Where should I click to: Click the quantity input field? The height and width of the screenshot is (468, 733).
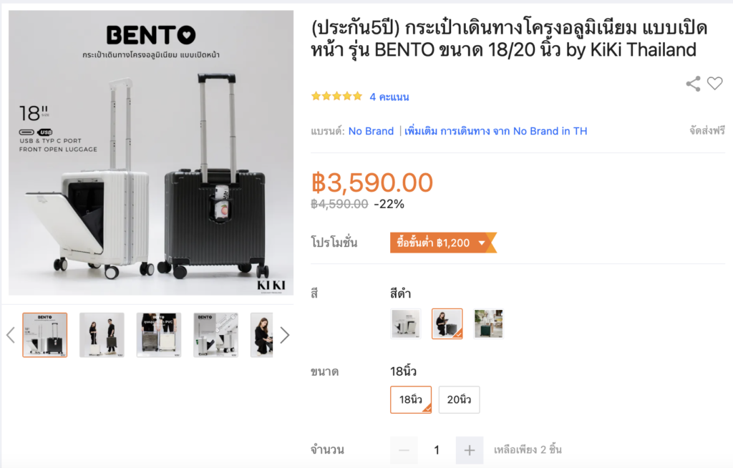pyautogui.click(x=437, y=450)
